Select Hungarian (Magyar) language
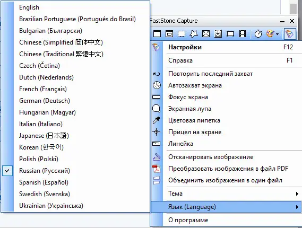The image size is (302, 228). pos(75,112)
